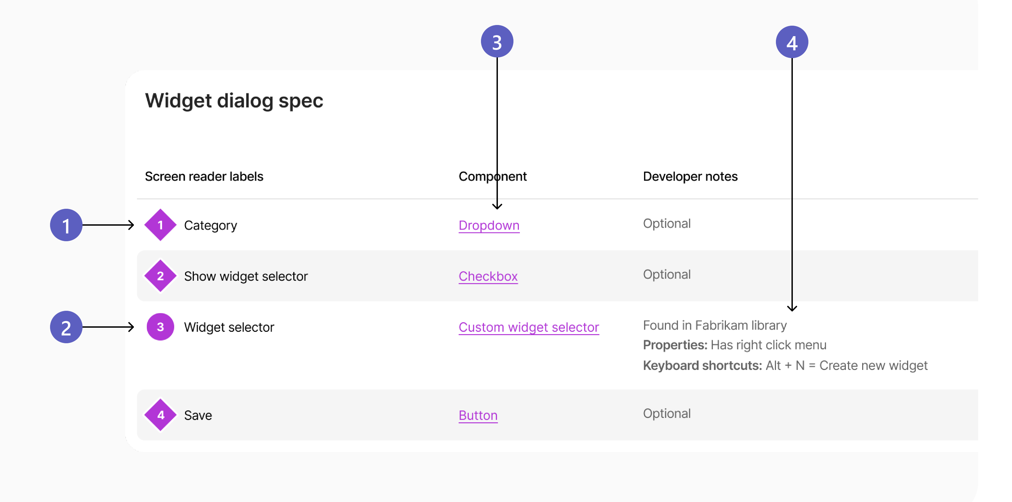Click the Screen reader labels column header
1012x502 pixels.
(204, 177)
